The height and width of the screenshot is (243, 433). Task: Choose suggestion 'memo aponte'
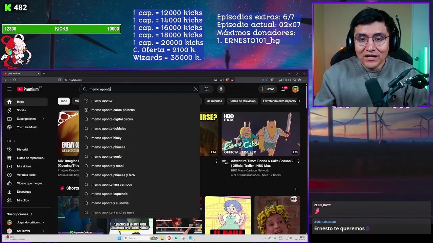139,101
